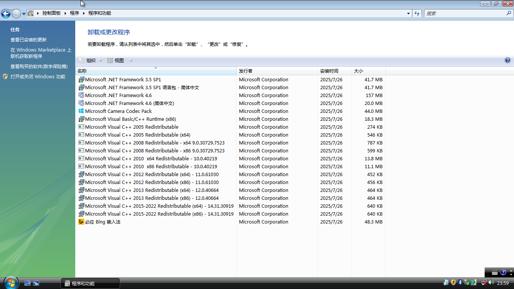Open 查看已安装的更新 link
514x289 pixels.
pos(29,40)
